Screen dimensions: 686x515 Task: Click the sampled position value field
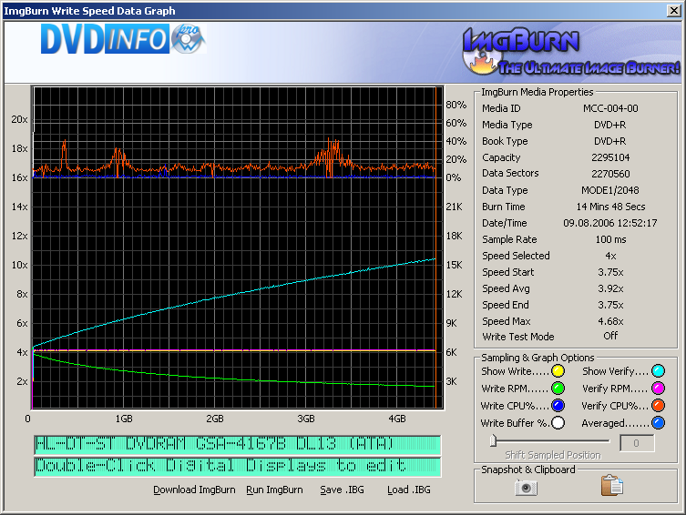pyautogui.click(x=637, y=443)
